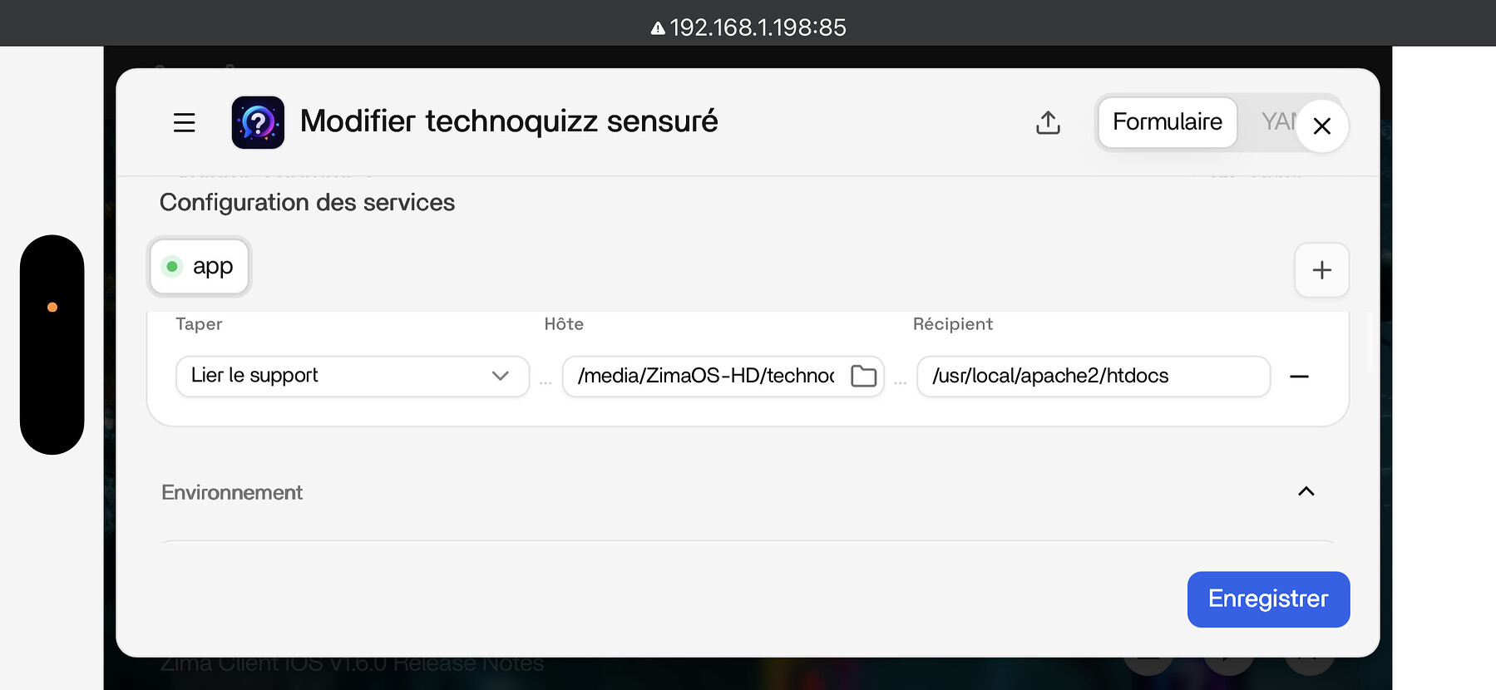Viewport: 1496px width, 690px height.
Task: Switch to the Formulaire tab
Action: click(1167, 122)
